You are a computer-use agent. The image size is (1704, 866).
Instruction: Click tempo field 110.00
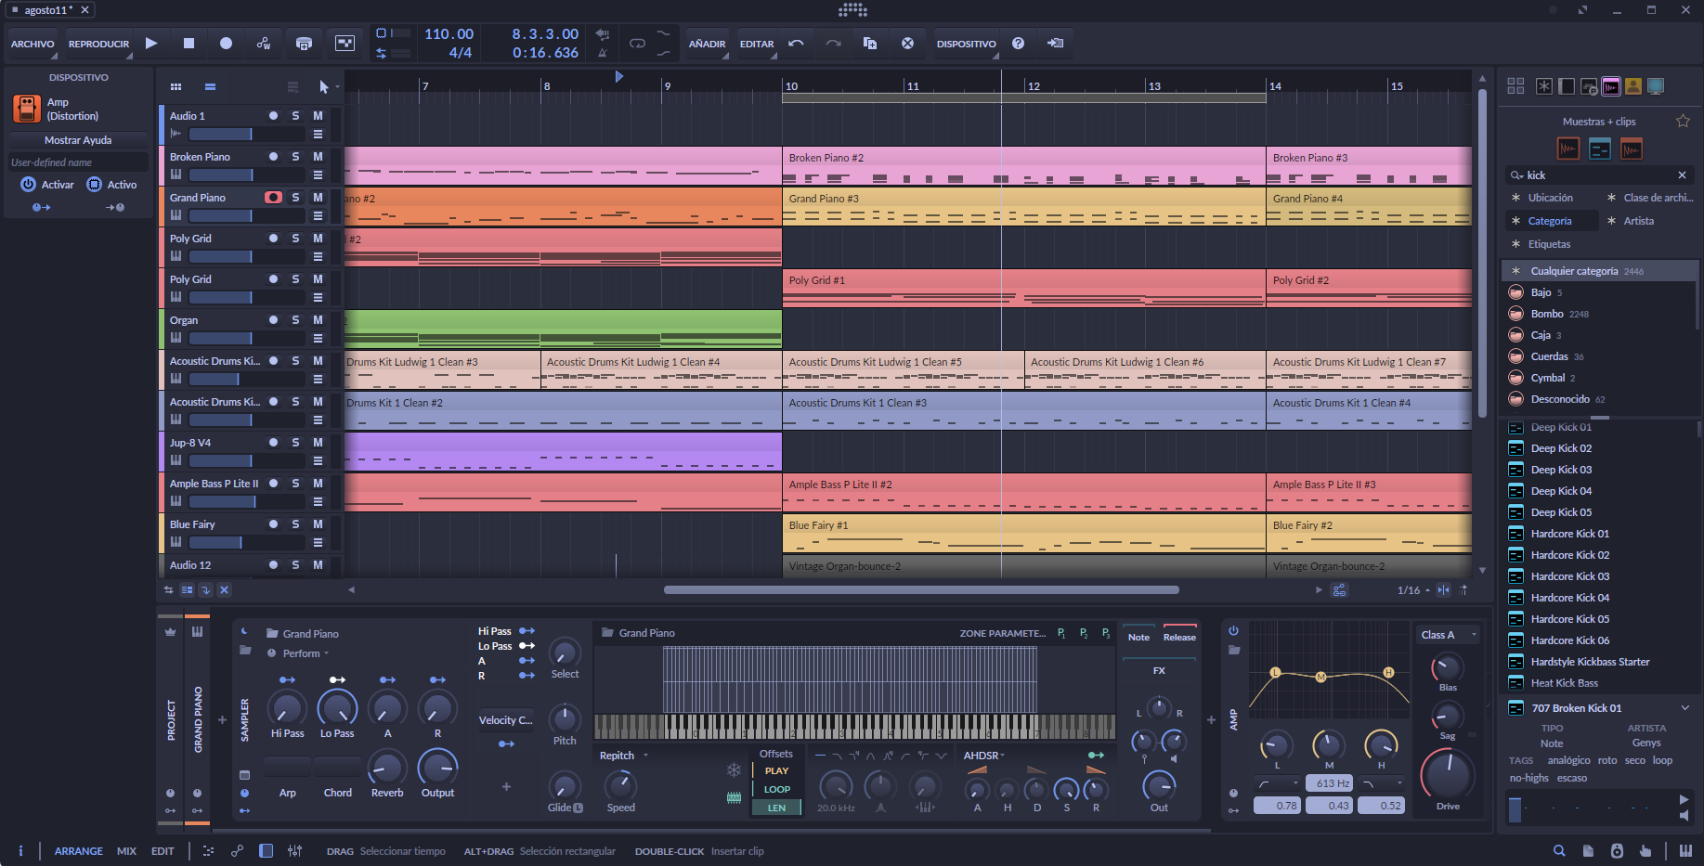[x=449, y=33]
